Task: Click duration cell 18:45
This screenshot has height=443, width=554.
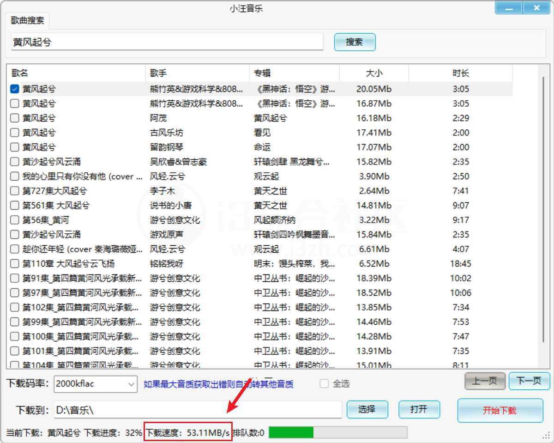Action: click(x=461, y=264)
